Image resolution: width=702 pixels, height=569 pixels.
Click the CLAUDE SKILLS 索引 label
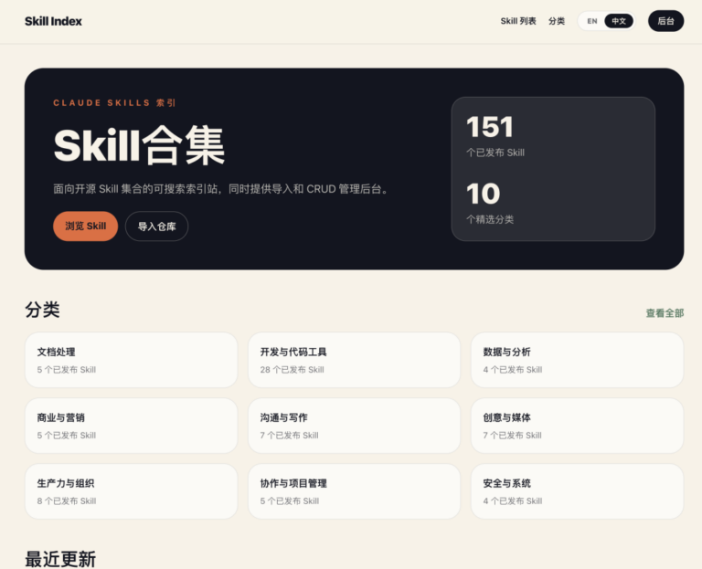114,103
